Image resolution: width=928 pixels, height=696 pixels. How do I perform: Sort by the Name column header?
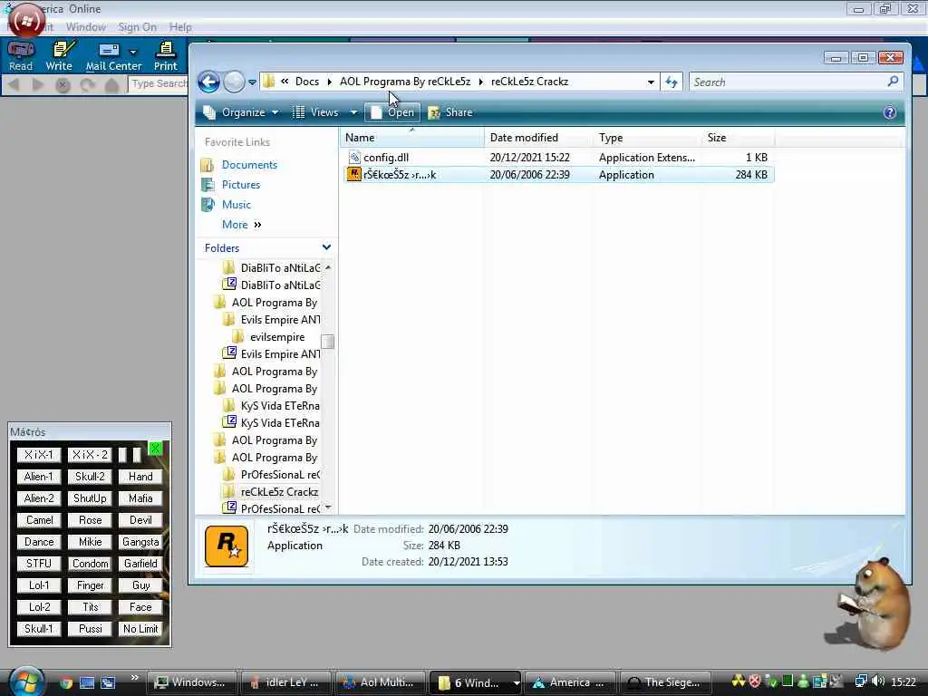(412, 138)
